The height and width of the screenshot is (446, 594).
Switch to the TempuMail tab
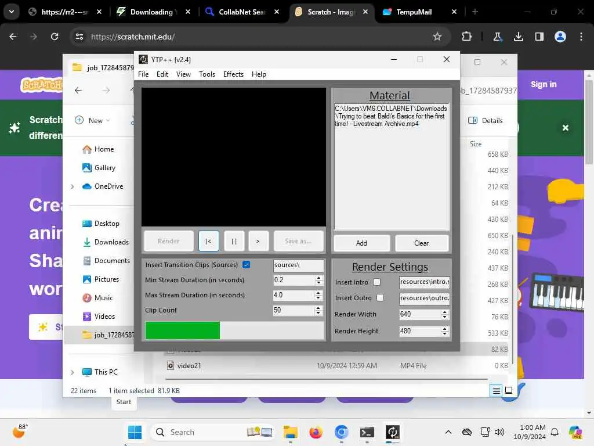(x=413, y=12)
